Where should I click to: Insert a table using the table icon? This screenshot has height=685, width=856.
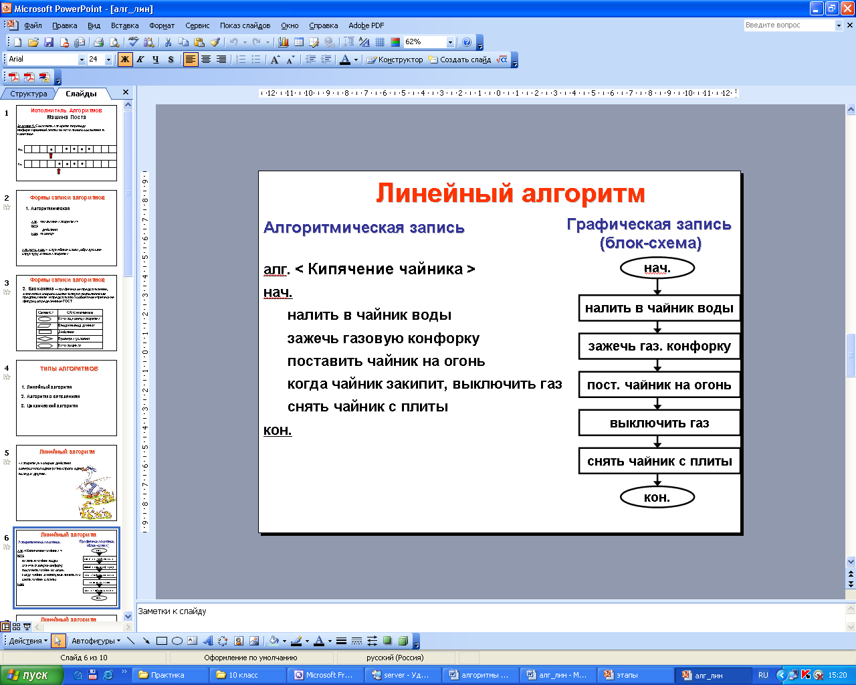click(299, 42)
